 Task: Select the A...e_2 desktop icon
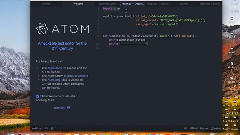226,119
